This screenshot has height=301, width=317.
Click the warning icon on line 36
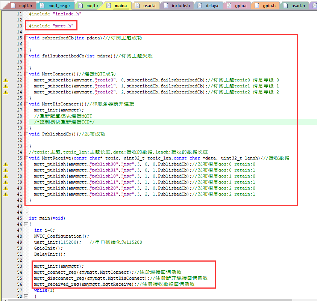click(6, 164)
